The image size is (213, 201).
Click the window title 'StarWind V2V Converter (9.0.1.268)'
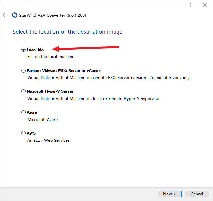pos(53,15)
